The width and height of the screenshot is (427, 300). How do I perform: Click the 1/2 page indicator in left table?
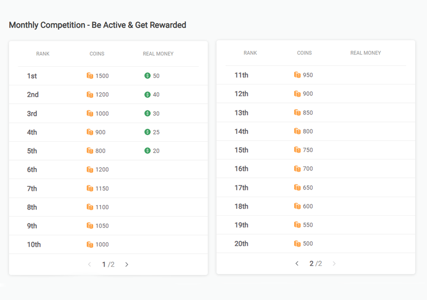coord(108,264)
